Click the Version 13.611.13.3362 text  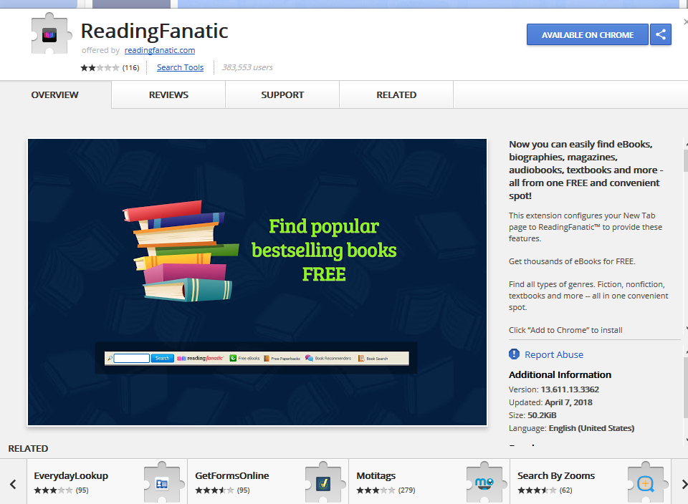pyautogui.click(x=554, y=389)
